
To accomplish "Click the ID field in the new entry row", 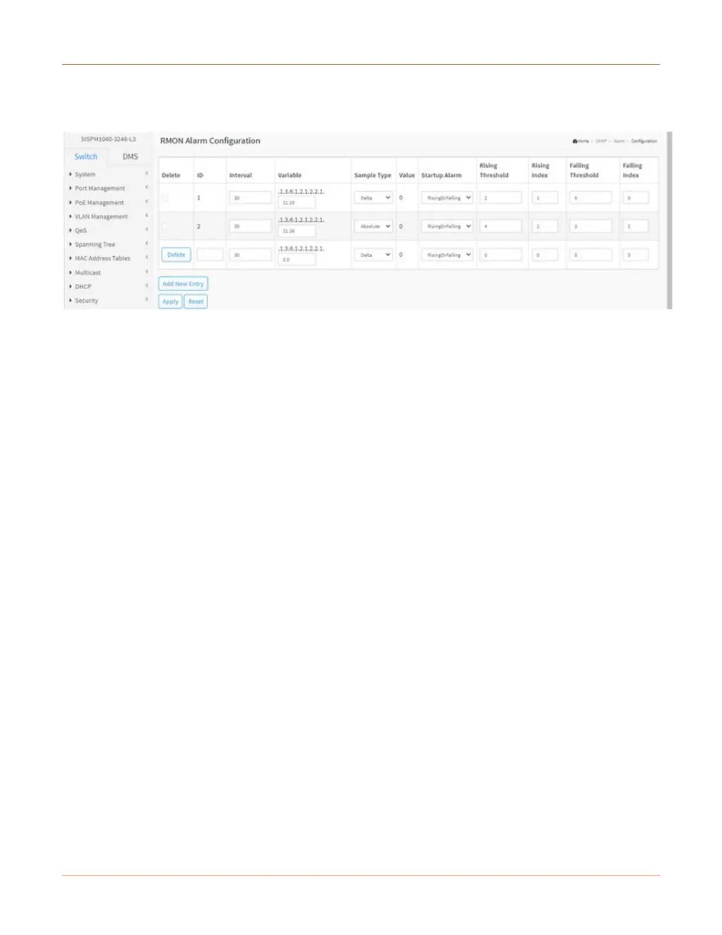I will 210,254.
